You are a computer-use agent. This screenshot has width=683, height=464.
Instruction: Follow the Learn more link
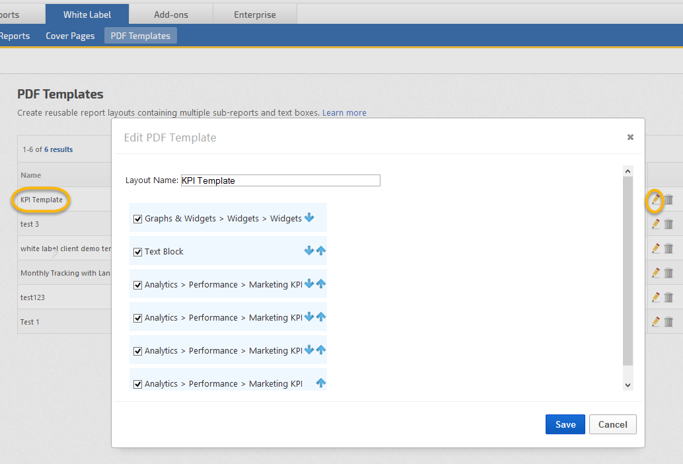pos(344,113)
